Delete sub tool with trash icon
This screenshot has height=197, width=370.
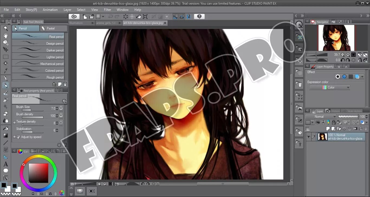tap(65, 84)
